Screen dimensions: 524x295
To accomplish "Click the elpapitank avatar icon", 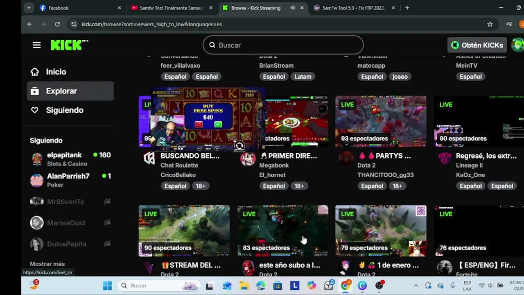I will (x=37, y=159).
